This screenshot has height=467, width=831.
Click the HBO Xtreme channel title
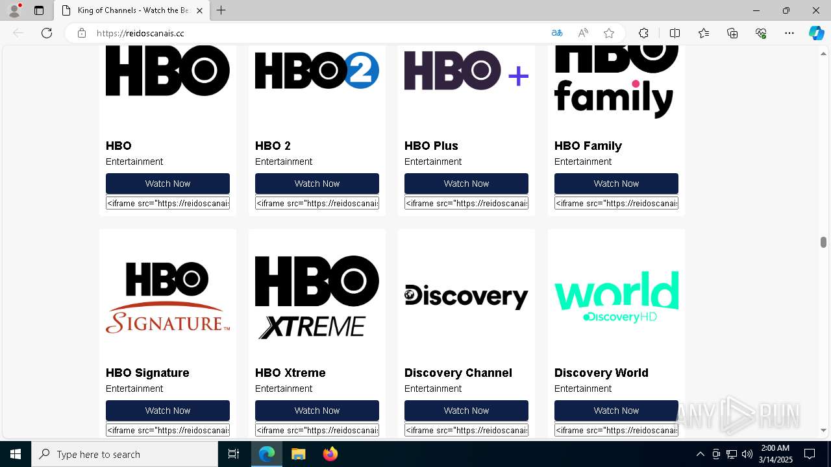pyautogui.click(x=290, y=373)
